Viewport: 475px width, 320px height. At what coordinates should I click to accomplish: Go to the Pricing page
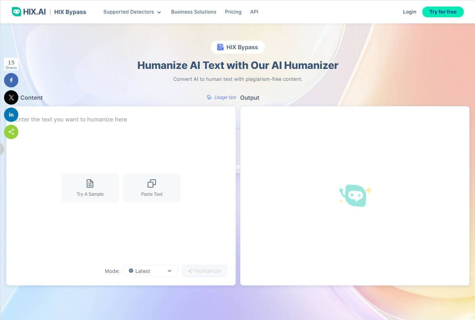tap(233, 12)
